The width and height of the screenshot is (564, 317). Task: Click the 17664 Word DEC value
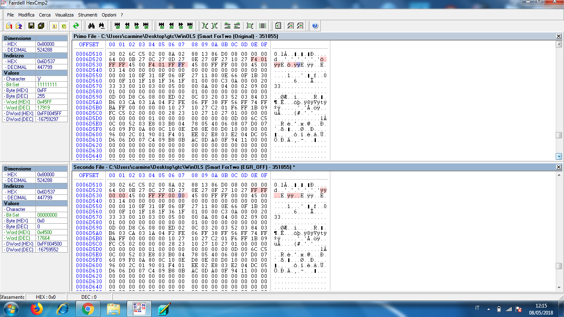[52, 238]
